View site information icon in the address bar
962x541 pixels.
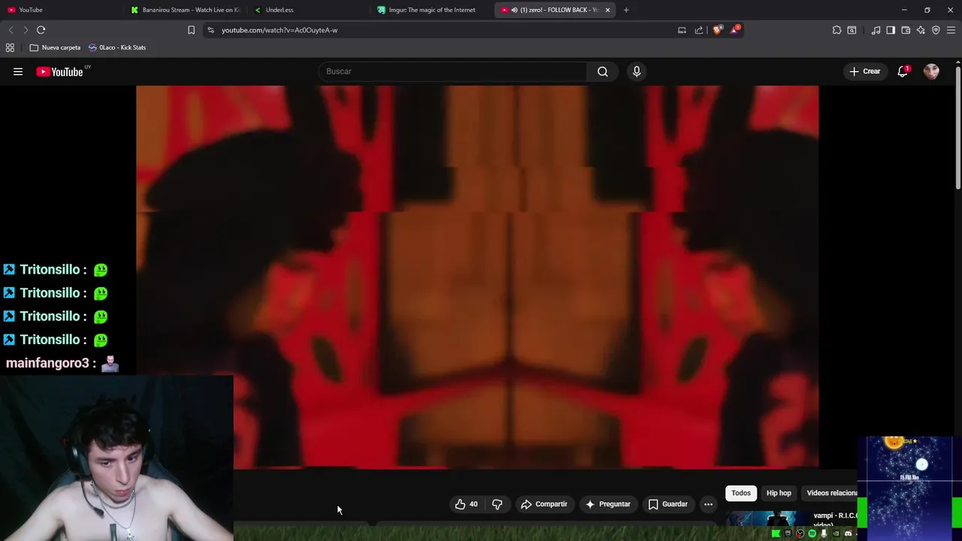click(x=210, y=30)
